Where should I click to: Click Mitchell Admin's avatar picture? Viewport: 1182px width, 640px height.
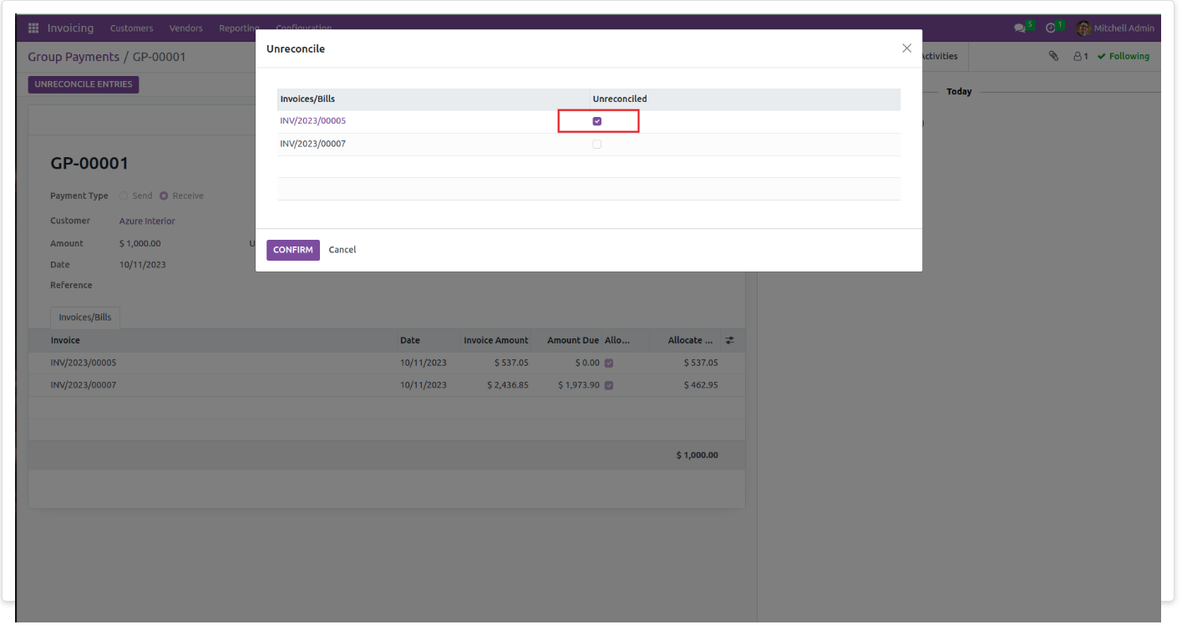[x=1083, y=28]
